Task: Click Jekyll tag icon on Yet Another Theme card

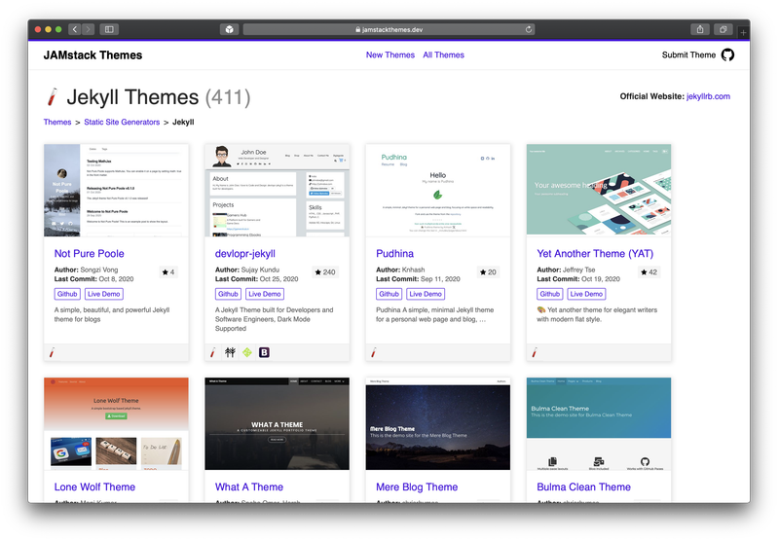Action: (535, 352)
